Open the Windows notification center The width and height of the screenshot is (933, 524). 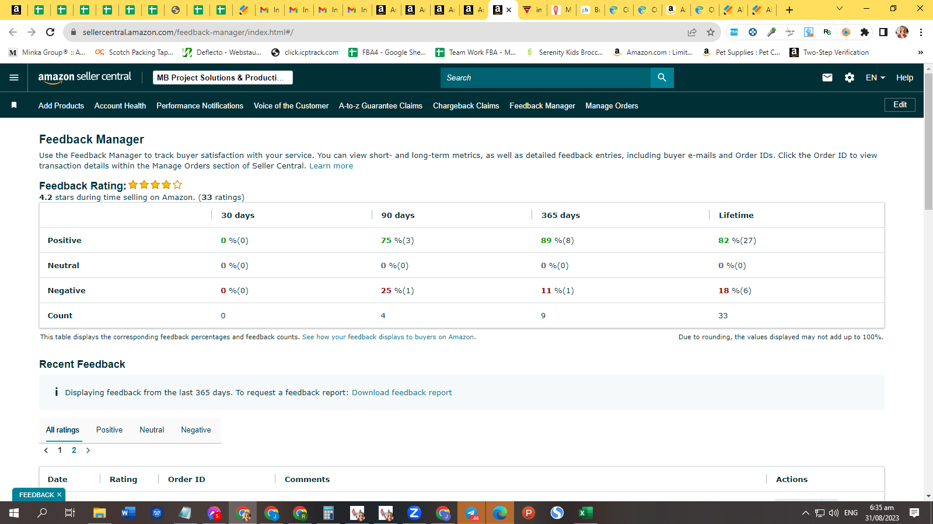point(914,513)
